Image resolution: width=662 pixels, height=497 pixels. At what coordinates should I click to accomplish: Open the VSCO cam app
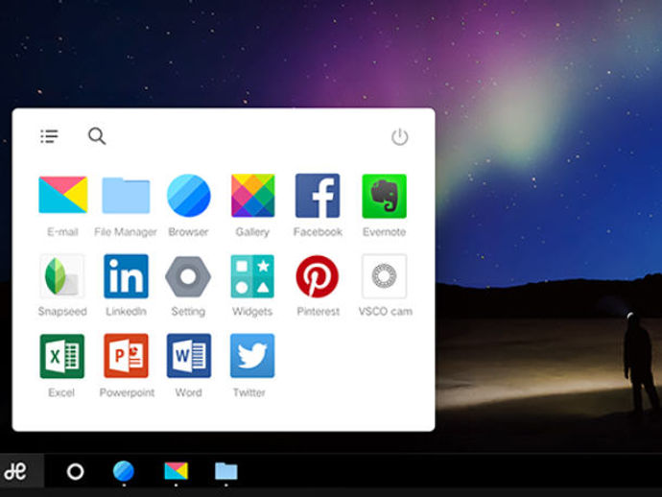click(x=384, y=276)
